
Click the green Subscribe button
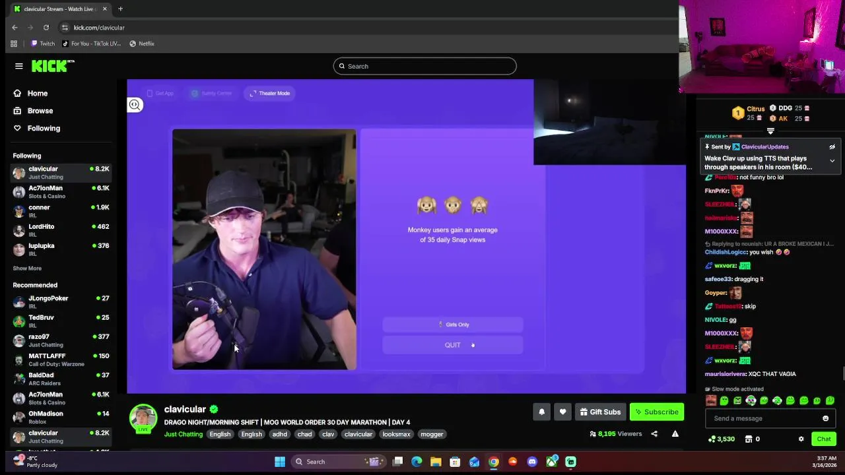657,412
